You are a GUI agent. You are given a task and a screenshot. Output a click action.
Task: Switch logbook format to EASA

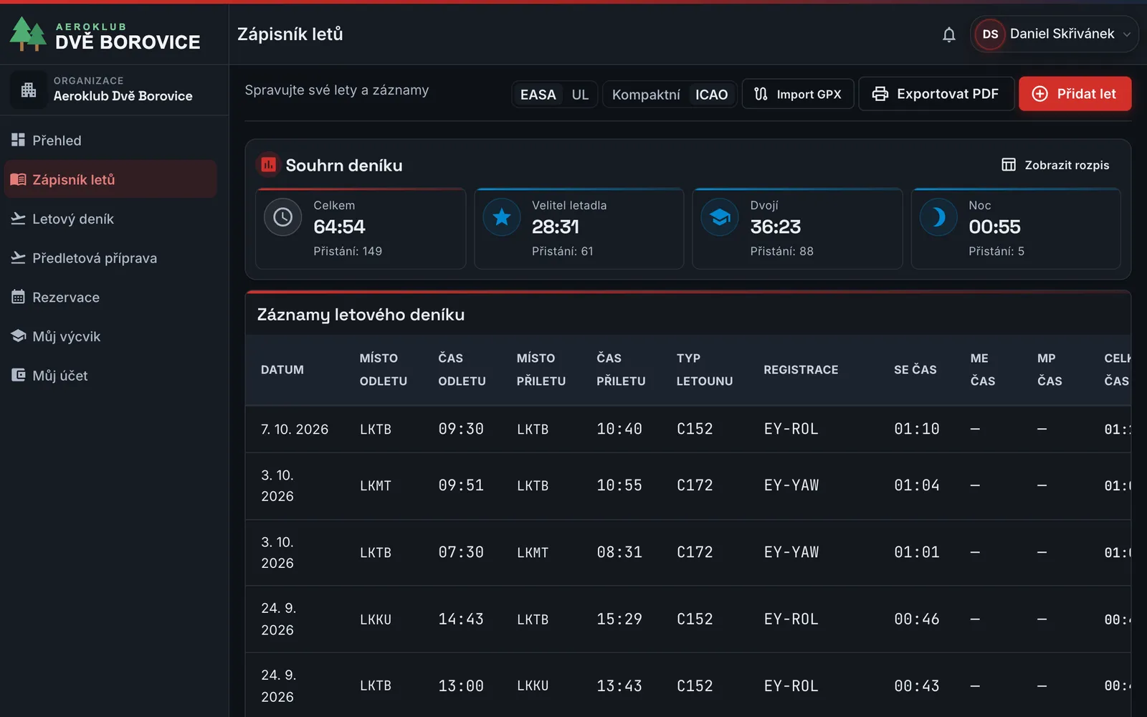click(x=538, y=95)
